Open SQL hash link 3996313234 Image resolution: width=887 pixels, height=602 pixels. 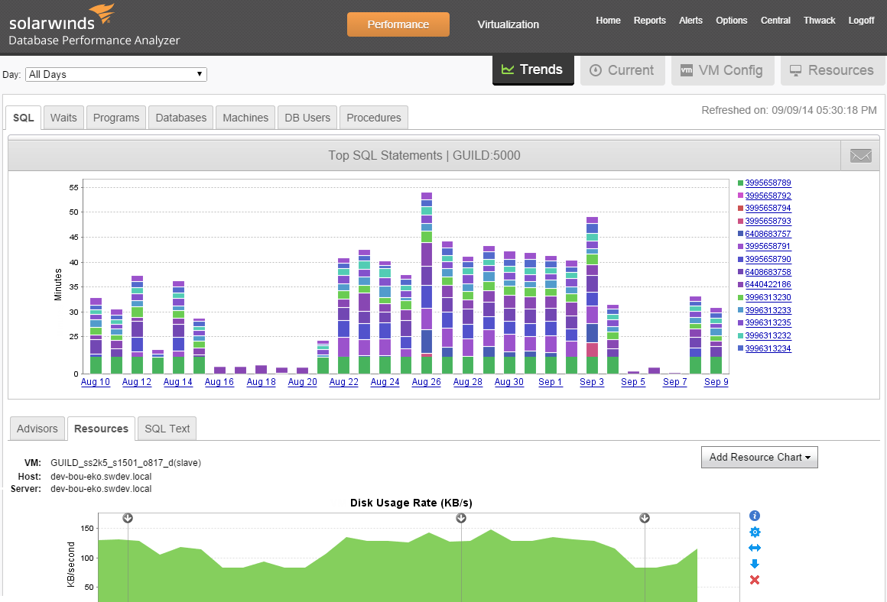[768, 348]
